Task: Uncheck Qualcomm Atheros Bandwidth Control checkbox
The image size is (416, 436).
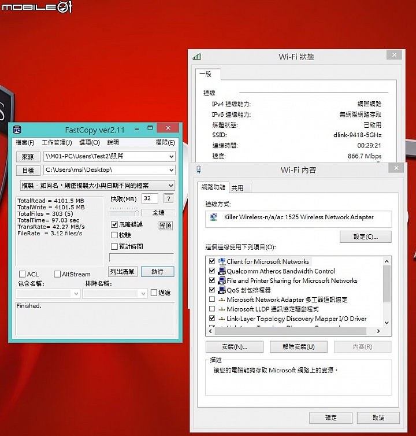Action: coord(212,271)
